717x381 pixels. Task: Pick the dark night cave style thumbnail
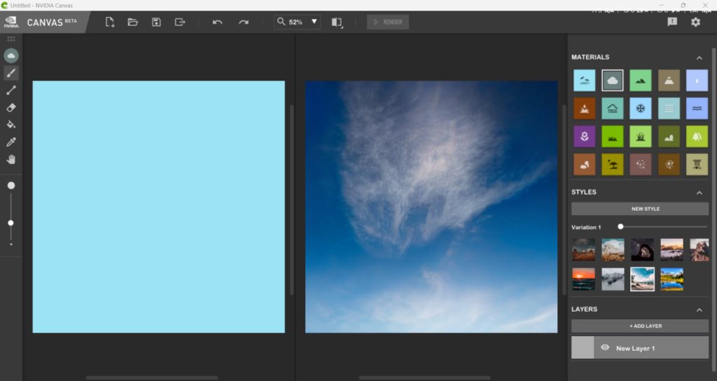pos(642,250)
